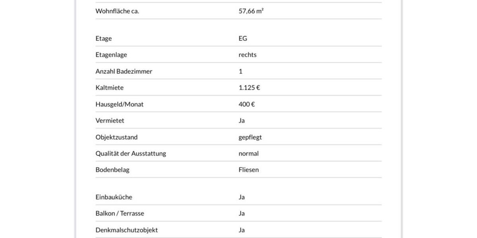Select the normal quality value
477x238 pixels.
[248, 154]
